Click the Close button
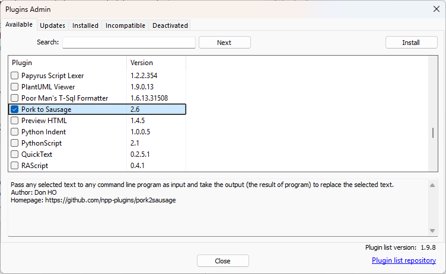The image size is (446, 274). click(223, 261)
